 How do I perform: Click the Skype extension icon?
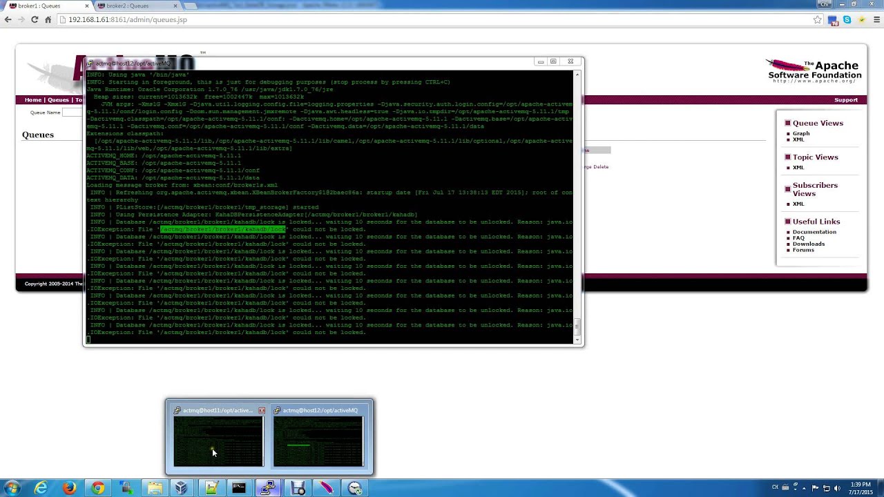click(847, 19)
